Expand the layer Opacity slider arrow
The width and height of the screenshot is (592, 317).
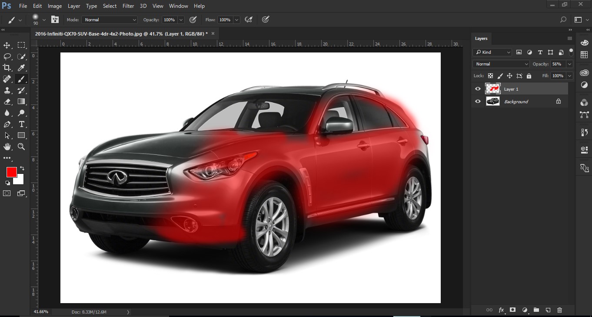pos(569,64)
